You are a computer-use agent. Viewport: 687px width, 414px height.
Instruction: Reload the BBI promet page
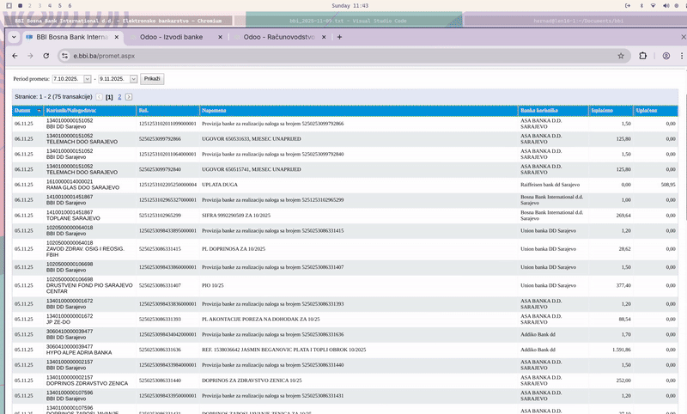pos(46,56)
